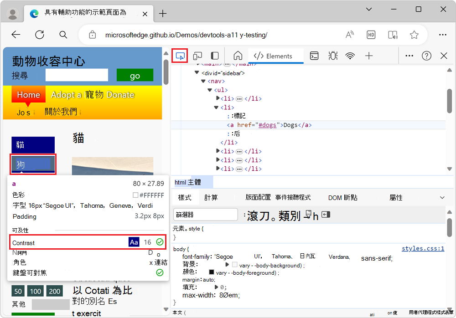Viewport: 456px width, 318px height.
Task: Click the address bar URL
Action: [x=186, y=35]
